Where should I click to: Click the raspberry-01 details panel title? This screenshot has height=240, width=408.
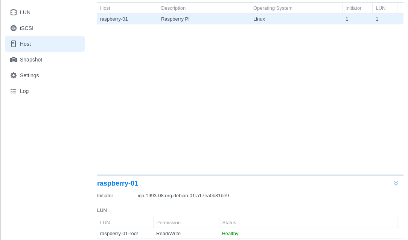pos(117,183)
